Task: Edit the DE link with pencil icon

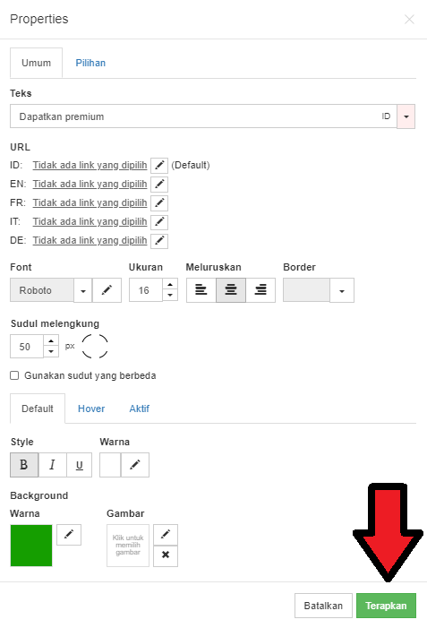Action: 159,241
